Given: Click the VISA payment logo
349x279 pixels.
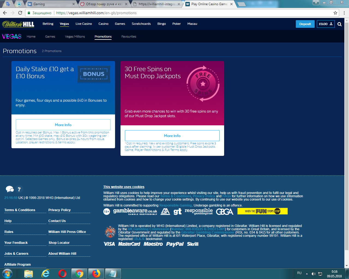Looking at the screenshot, I should coord(109,244).
